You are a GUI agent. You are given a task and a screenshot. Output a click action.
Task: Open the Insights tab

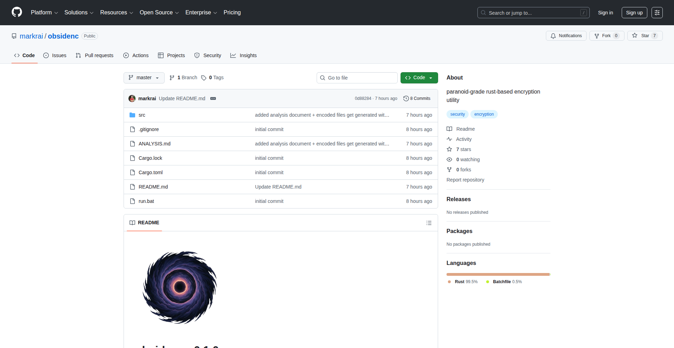(x=243, y=55)
